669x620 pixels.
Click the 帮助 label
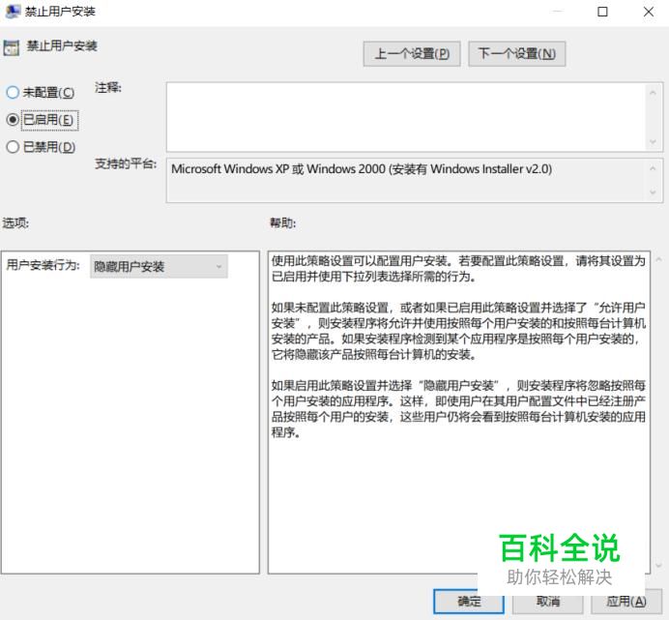(x=283, y=222)
